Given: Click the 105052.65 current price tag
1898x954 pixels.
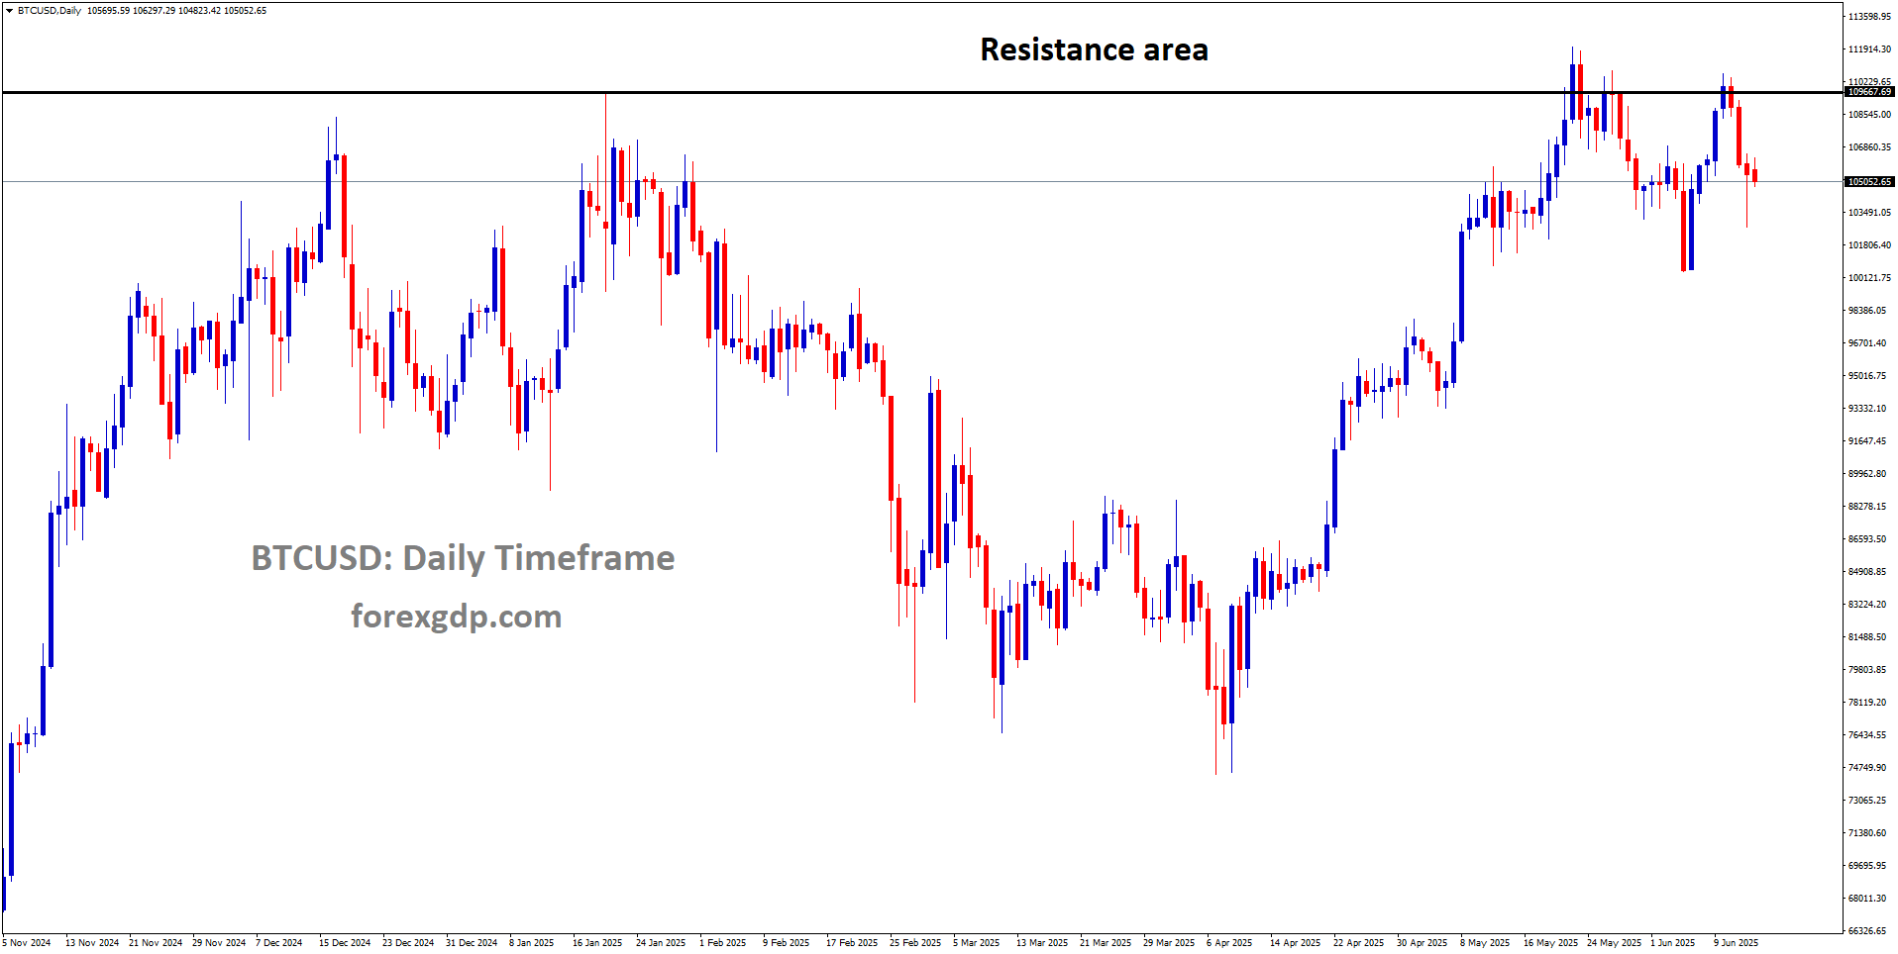Looking at the screenshot, I should 1868,182.
